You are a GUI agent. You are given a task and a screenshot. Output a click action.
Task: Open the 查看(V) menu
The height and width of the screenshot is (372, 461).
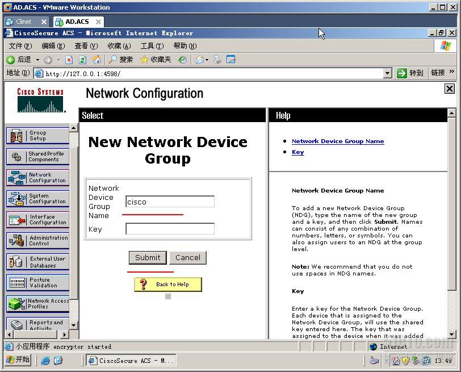coord(86,46)
